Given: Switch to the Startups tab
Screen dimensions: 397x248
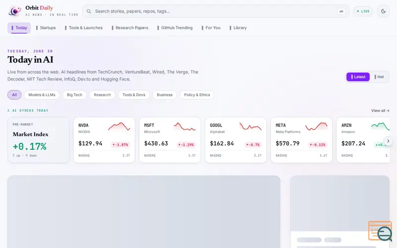Looking at the screenshot, I should tap(46, 28).
